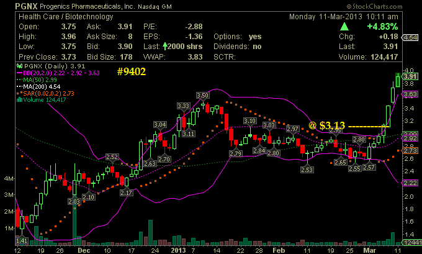Click the 2.22 lower band price tag
The image size is (422, 254).
click(x=408, y=183)
